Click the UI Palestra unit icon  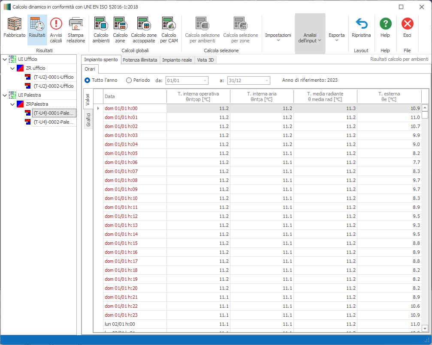(12, 95)
